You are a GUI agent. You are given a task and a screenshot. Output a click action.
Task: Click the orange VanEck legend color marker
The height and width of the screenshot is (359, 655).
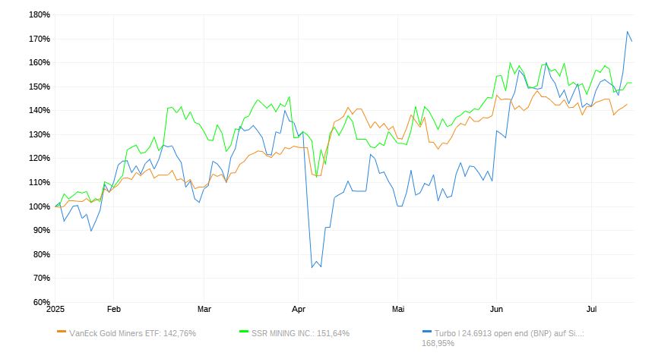62,332
